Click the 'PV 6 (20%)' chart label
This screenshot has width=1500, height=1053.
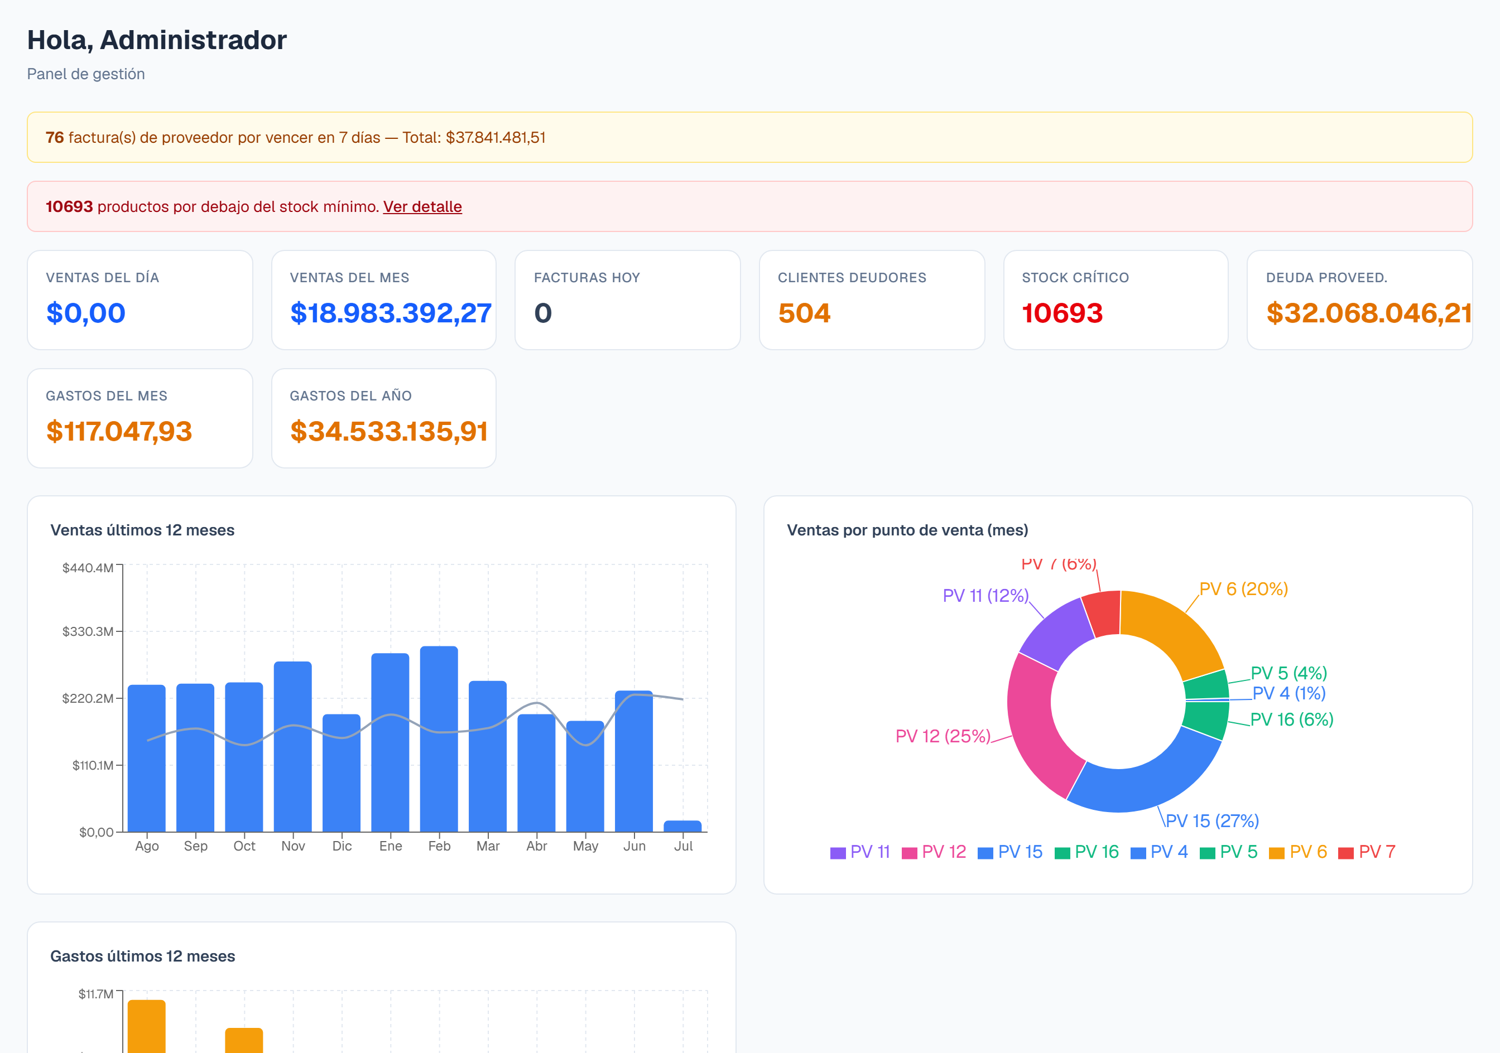point(1244,589)
